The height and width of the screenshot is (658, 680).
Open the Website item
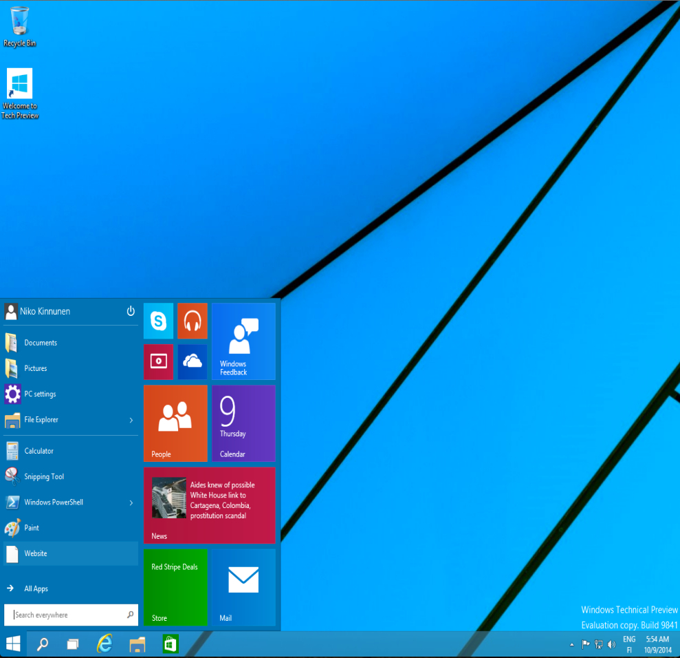pyautogui.click(x=71, y=553)
